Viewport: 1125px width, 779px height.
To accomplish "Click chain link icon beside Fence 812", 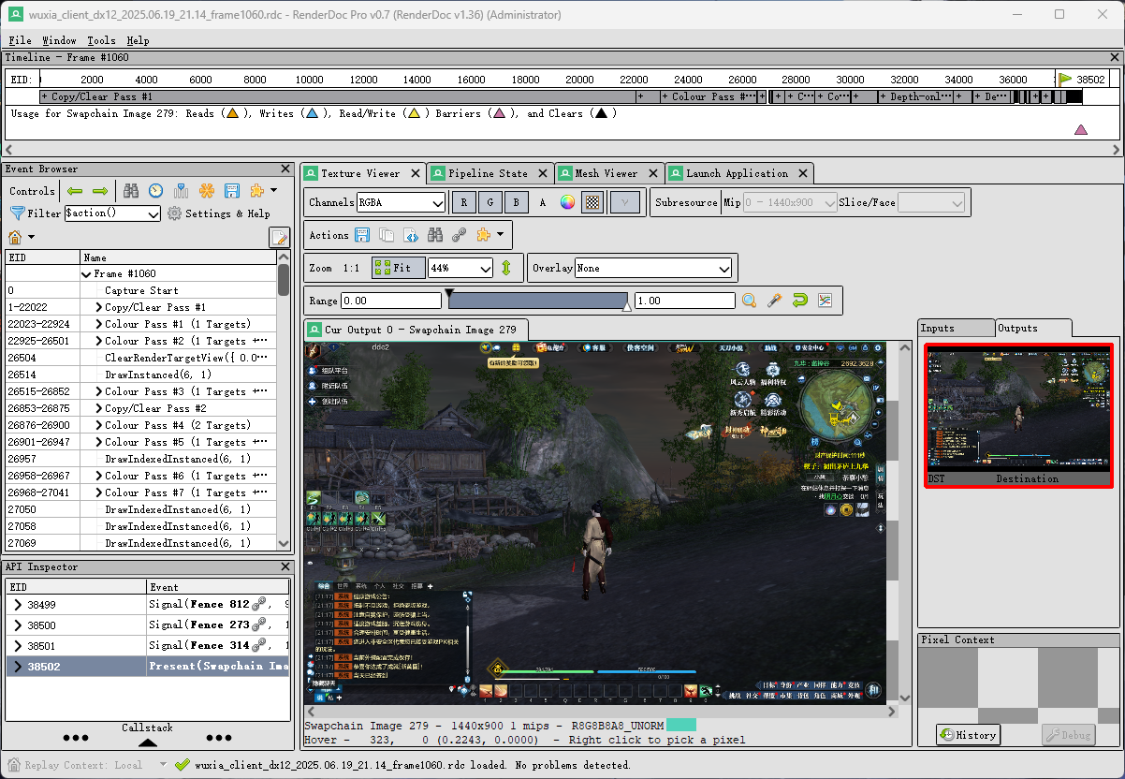I will 259,604.
